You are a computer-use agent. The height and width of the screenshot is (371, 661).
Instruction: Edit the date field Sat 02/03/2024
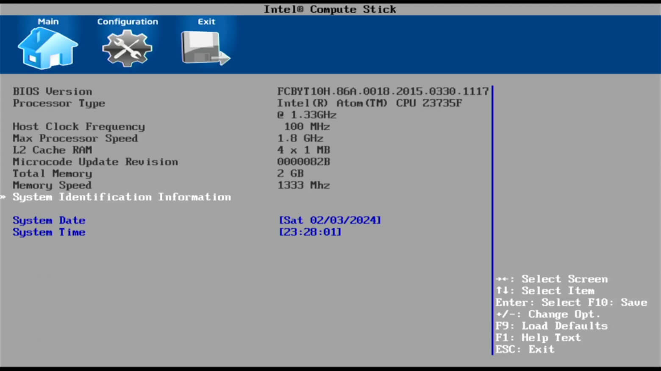[330, 220]
